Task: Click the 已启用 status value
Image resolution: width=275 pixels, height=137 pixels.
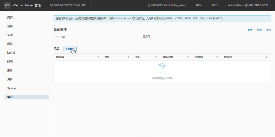Action: (146, 36)
